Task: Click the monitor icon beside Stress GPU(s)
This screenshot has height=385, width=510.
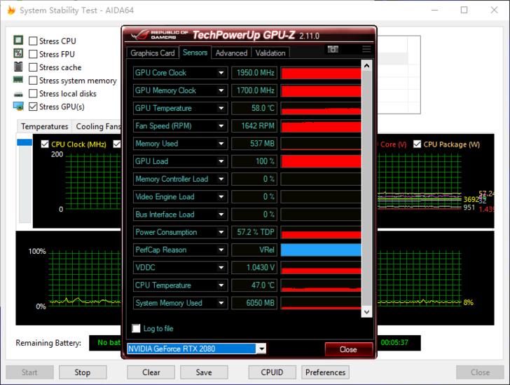Action: 18,106
